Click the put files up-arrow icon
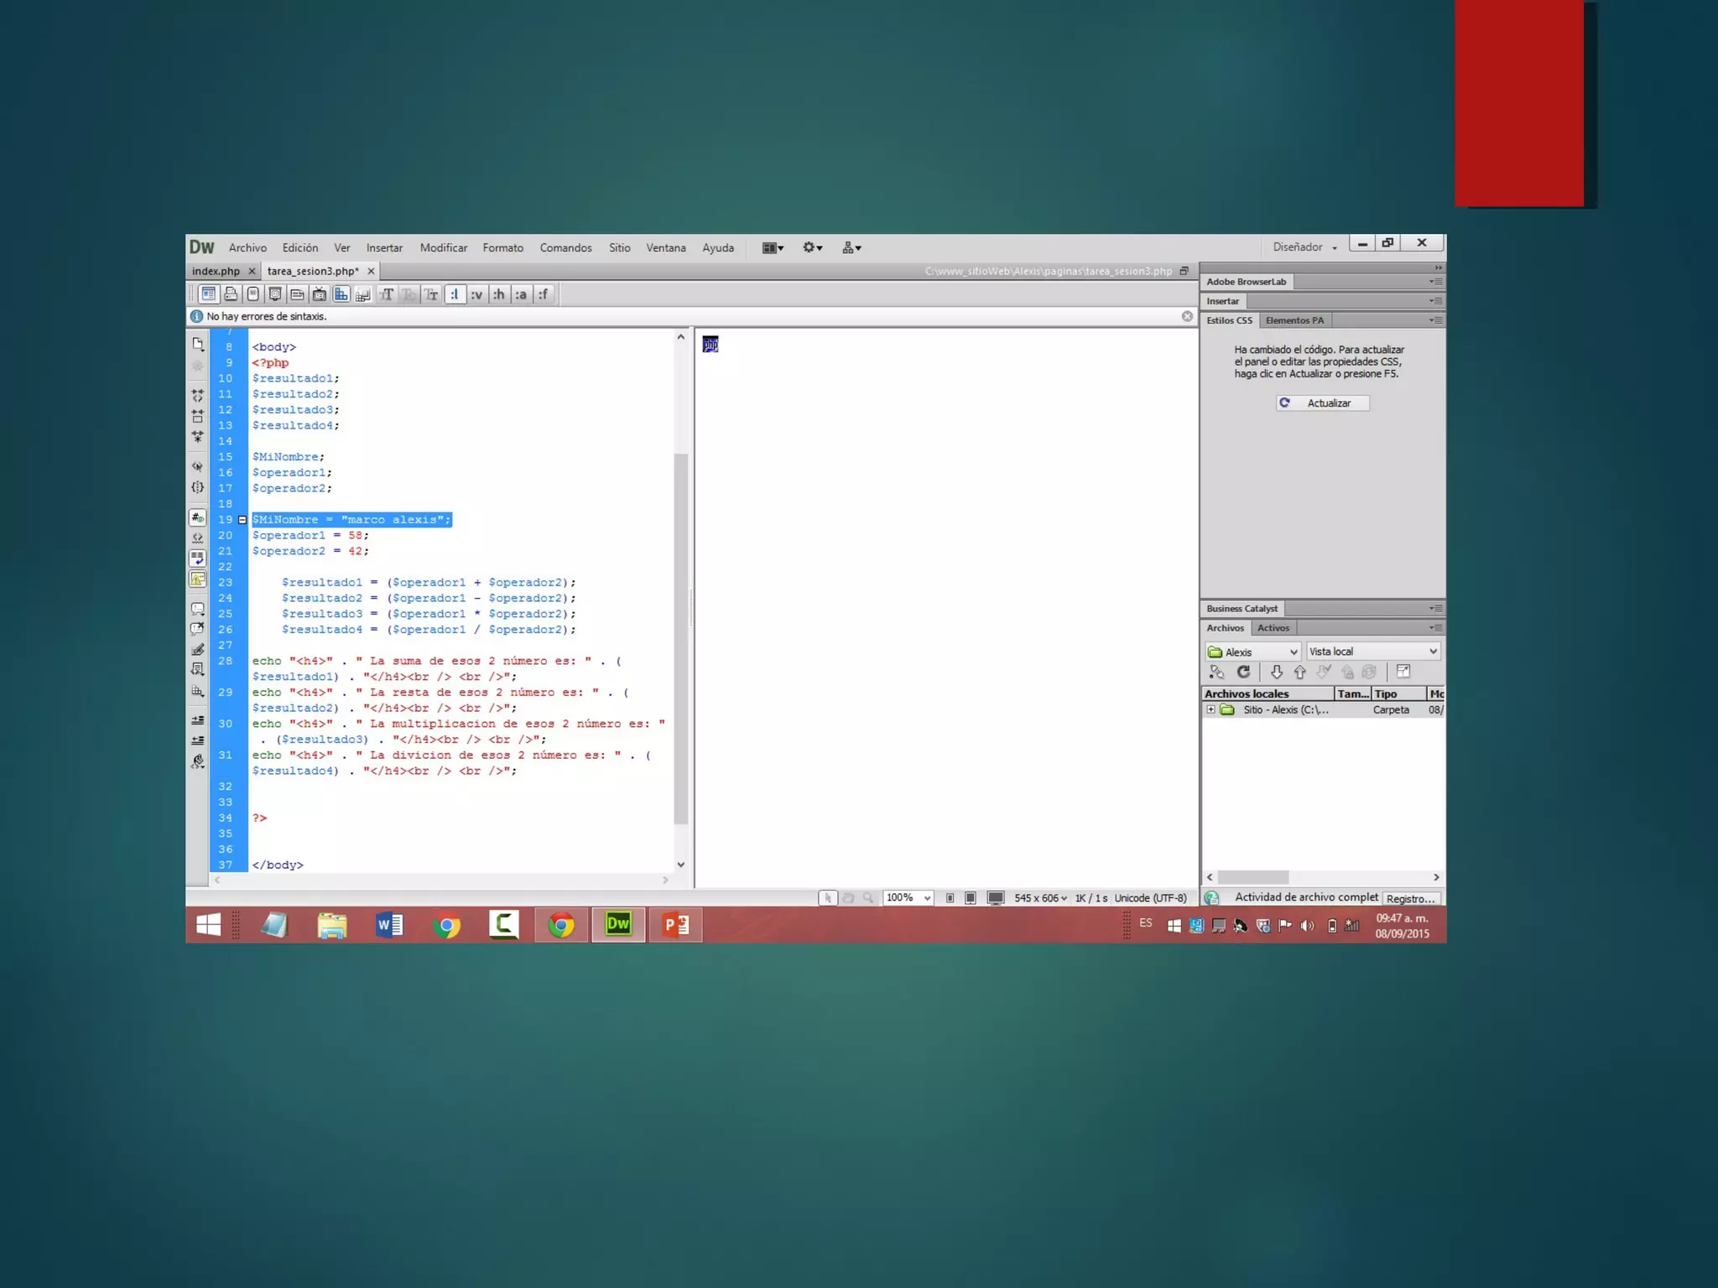 [x=1299, y=672]
